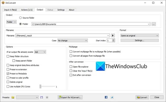Select the Folder radio button
The image size is (166, 102).
(20, 24)
